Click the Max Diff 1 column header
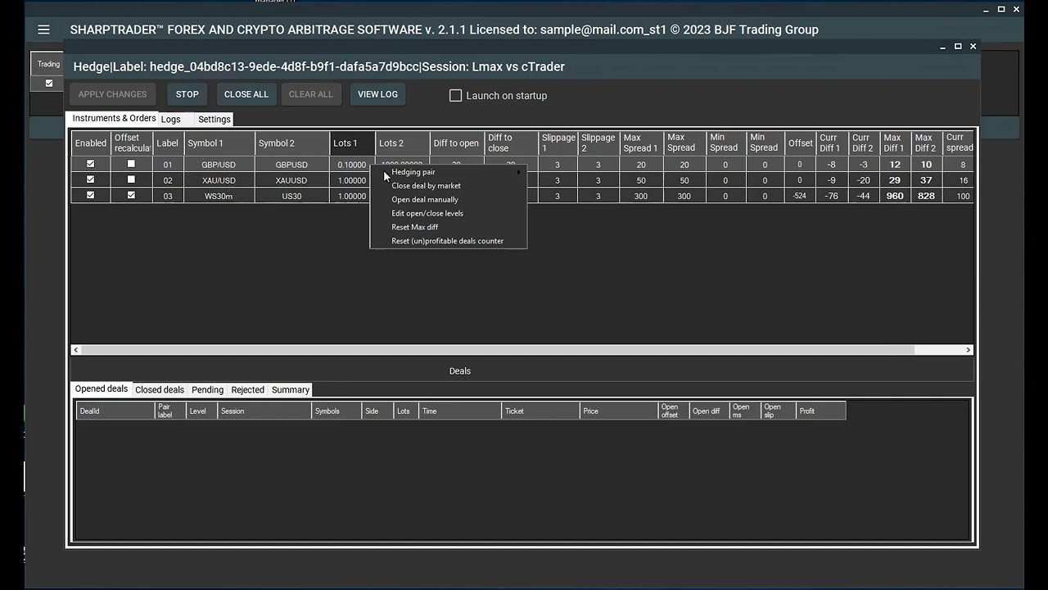The height and width of the screenshot is (590, 1048). 894,143
